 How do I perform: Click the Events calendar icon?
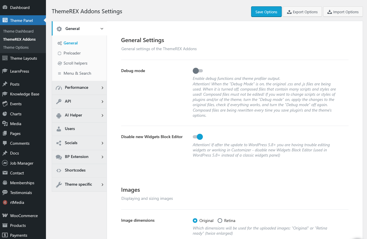coord(5,104)
